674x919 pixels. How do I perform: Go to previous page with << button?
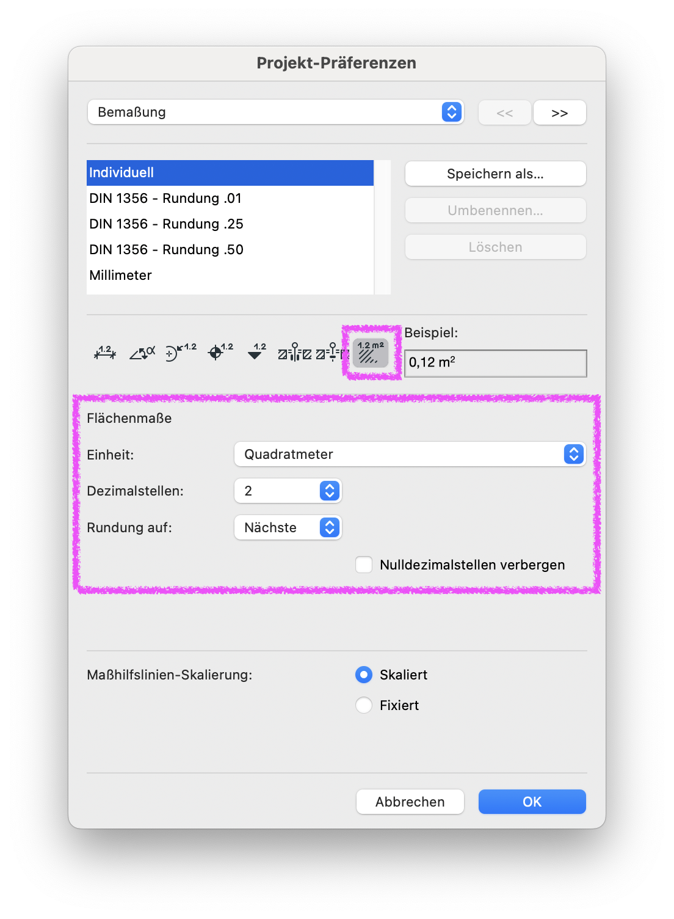click(505, 112)
